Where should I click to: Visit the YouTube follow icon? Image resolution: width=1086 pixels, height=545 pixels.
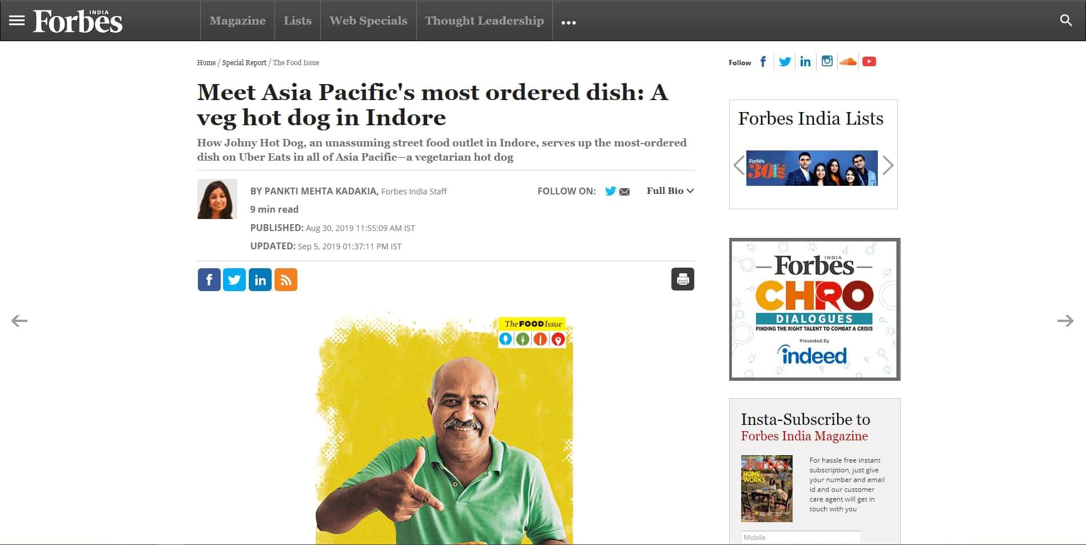tap(869, 61)
